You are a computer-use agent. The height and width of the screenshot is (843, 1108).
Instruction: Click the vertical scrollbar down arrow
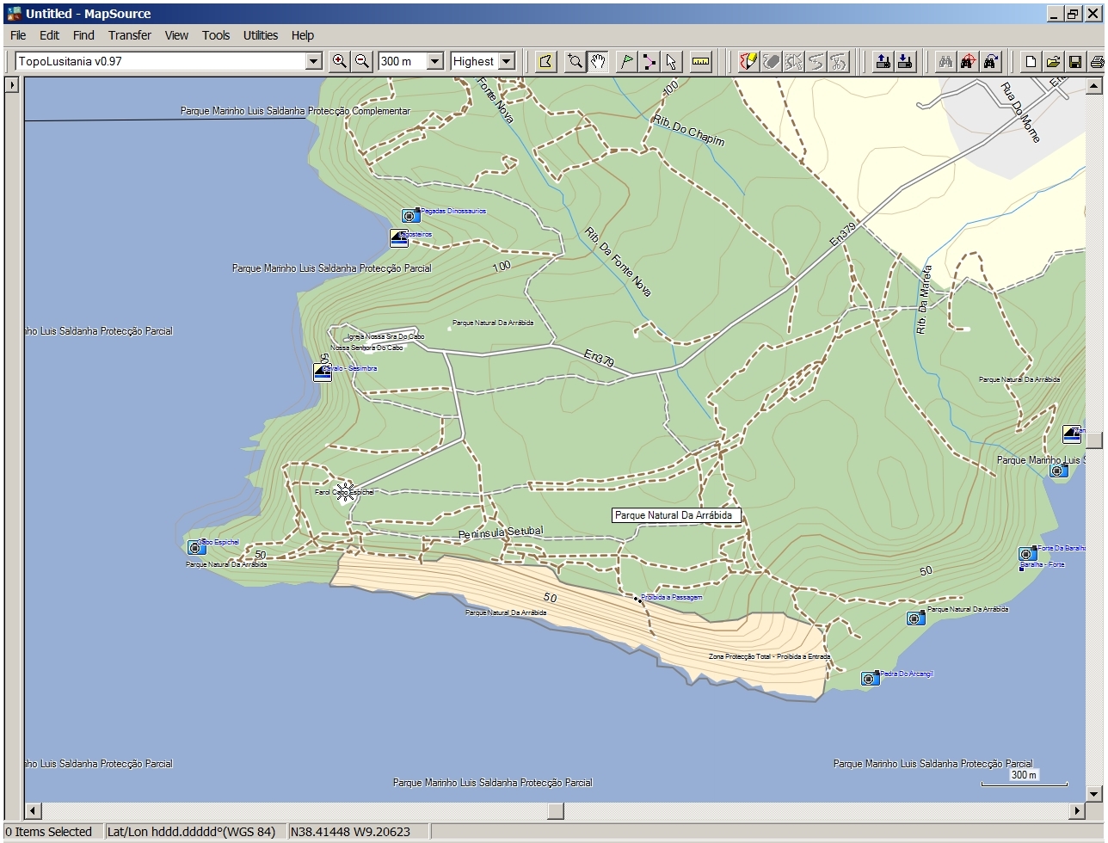[x=1094, y=793]
